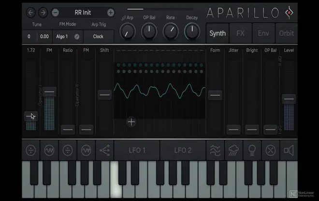The width and height of the screenshot is (319, 201).
Task: Click the Level speaker icon
Action: click(x=289, y=151)
